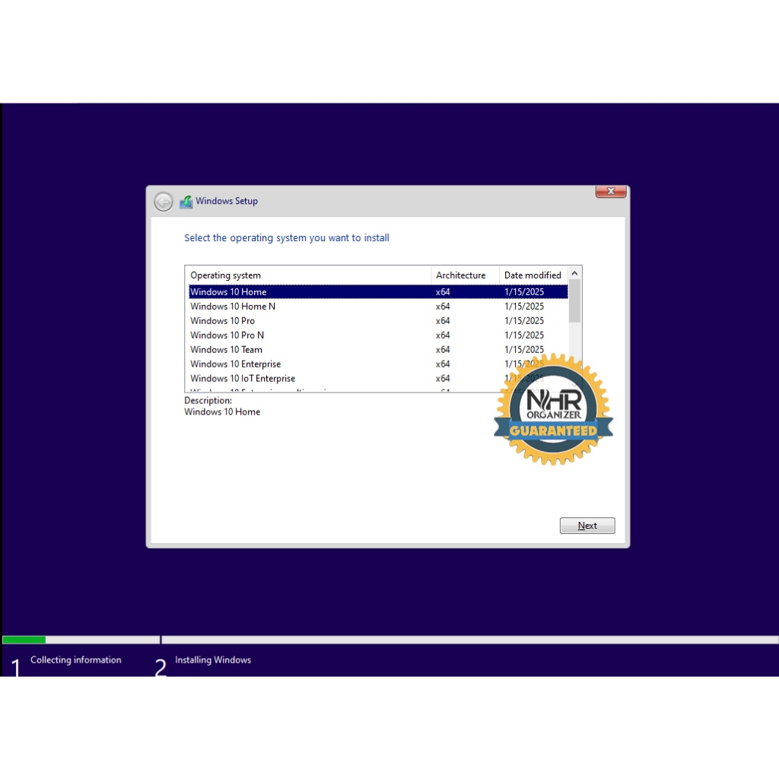
Task: Click the Installing Windows step label
Action: point(213,660)
